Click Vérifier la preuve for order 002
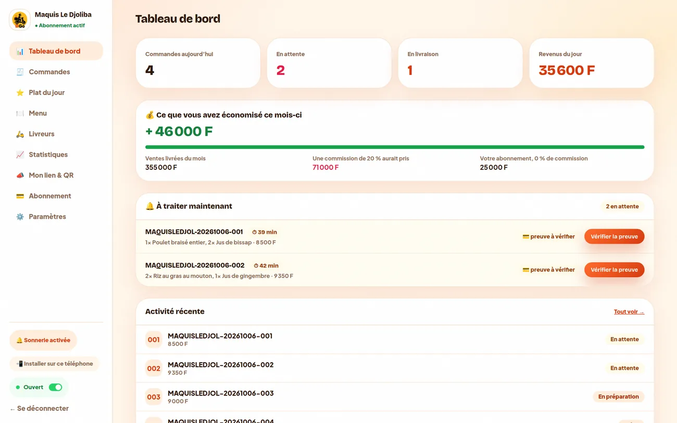This screenshot has height=423, width=677. [614, 270]
